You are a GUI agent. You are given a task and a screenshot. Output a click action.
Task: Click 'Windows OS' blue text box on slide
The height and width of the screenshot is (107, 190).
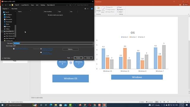click(x=71, y=78)
